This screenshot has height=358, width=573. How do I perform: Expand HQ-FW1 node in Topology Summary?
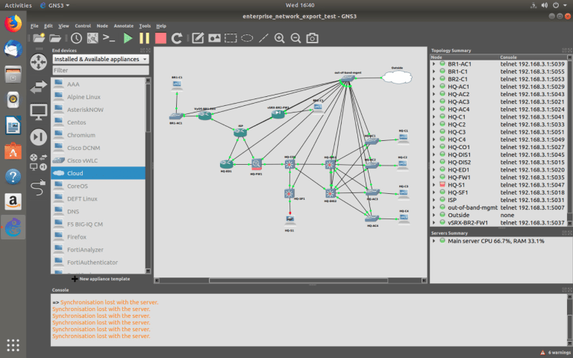(433, 178)
